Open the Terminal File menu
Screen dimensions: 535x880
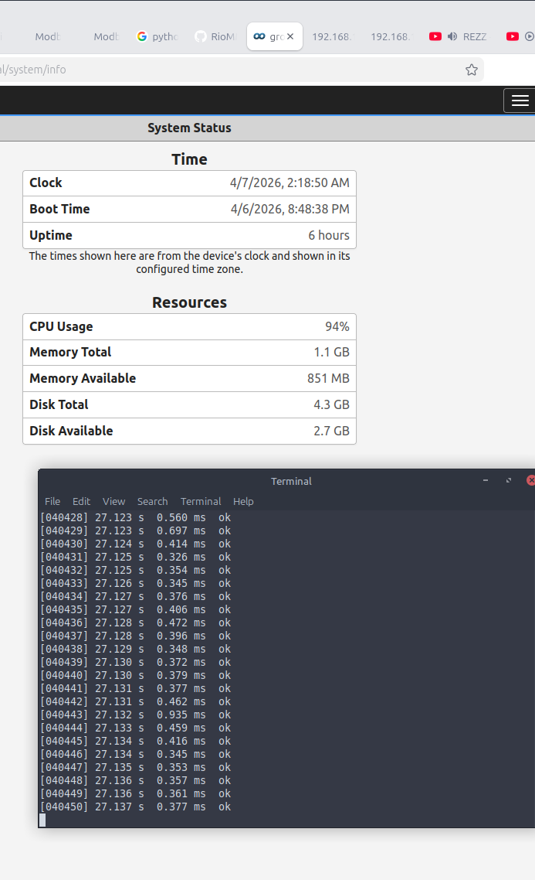[x=52, y=501]
